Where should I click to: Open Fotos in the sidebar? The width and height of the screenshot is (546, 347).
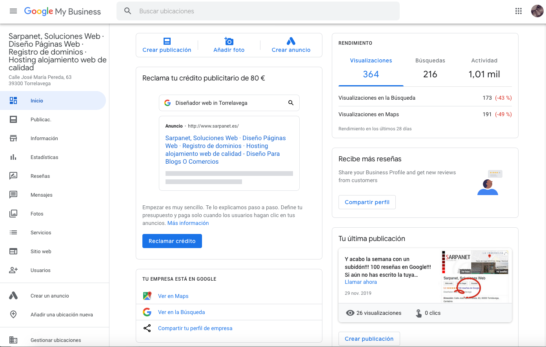pyautogui.click(x=53, y=214)
